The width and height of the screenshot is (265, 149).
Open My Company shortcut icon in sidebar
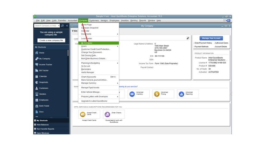point(37,59)
